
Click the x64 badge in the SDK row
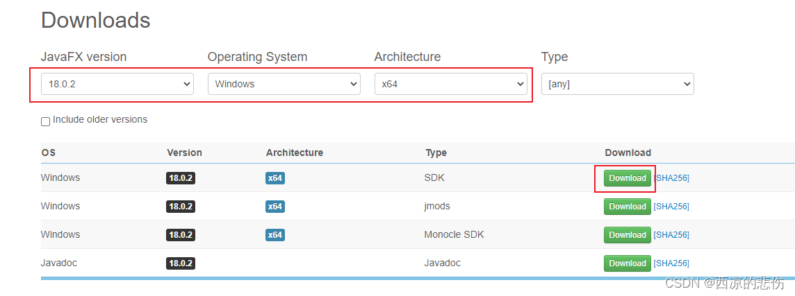pos(274,178)
